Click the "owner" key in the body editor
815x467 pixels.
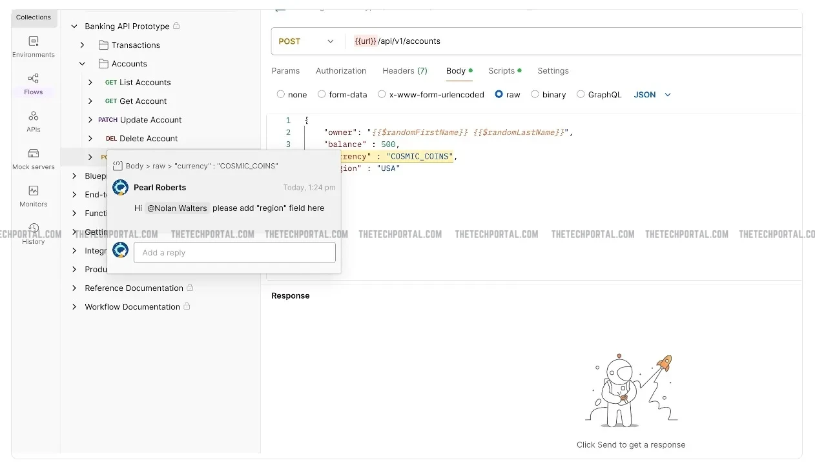[339, 132]
